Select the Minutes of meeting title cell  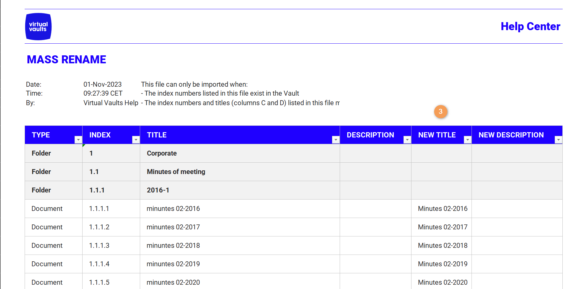coord(240,172)
